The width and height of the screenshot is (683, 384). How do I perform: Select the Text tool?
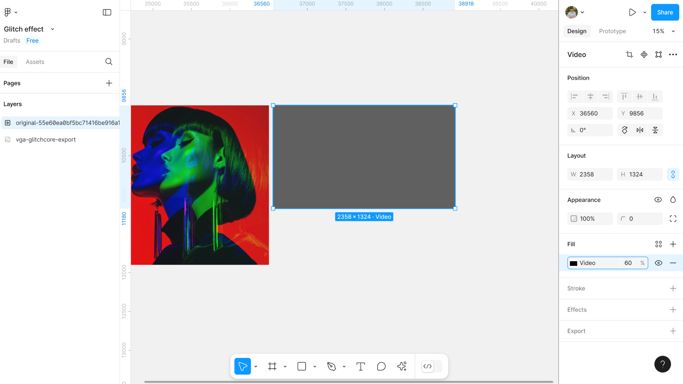click(x=361, y=367)
